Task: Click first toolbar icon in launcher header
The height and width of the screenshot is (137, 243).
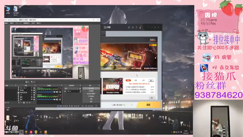Action: (129, 27)
